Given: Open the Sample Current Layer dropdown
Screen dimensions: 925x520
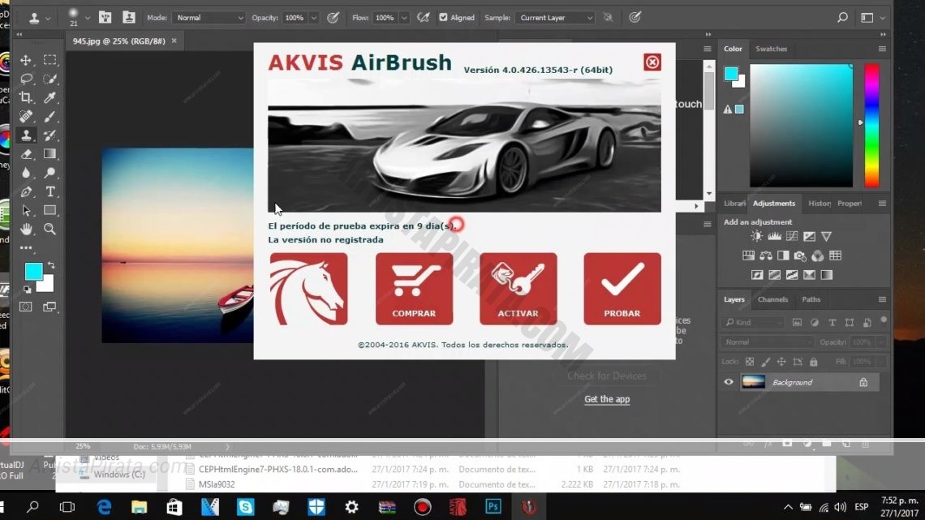Looking at the screenshot, I should tap(554, 18).
